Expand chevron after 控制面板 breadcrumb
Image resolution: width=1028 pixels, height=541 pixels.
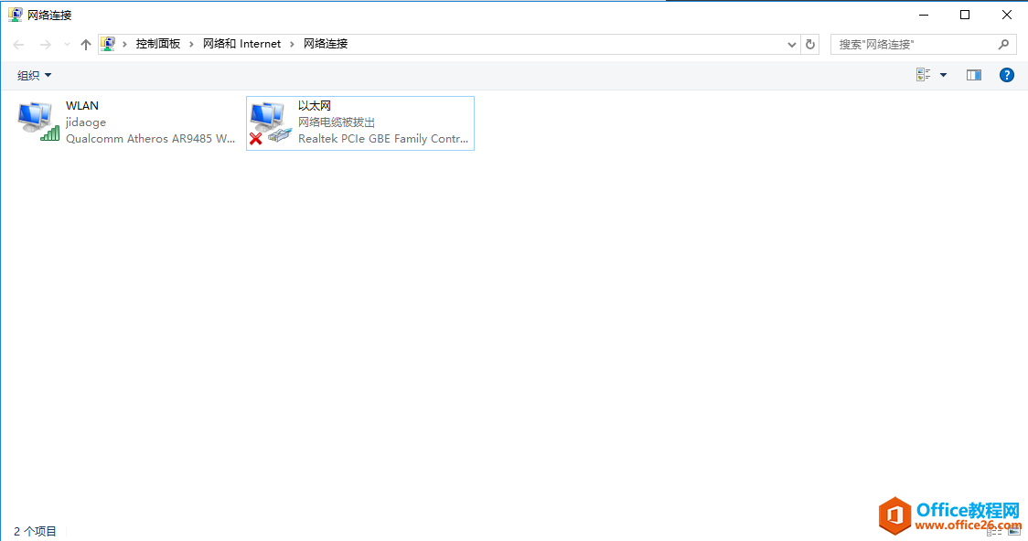(191, 44)
